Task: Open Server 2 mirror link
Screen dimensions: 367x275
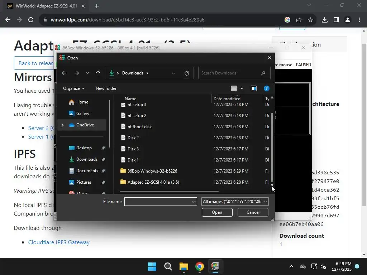Action: point(41,128)
